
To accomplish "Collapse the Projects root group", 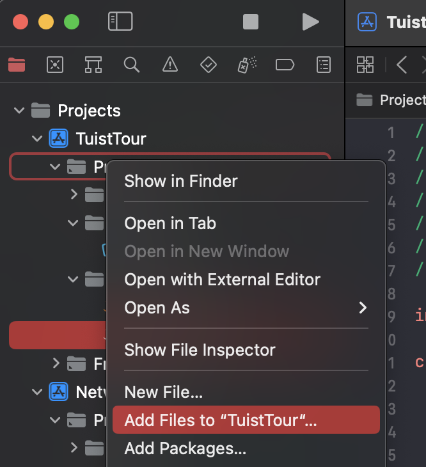I will [19, 111].
